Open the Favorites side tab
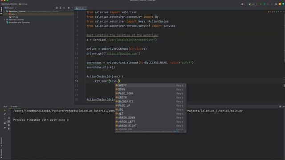The height and width of the screenshot is (160, 285). point(1,154)
